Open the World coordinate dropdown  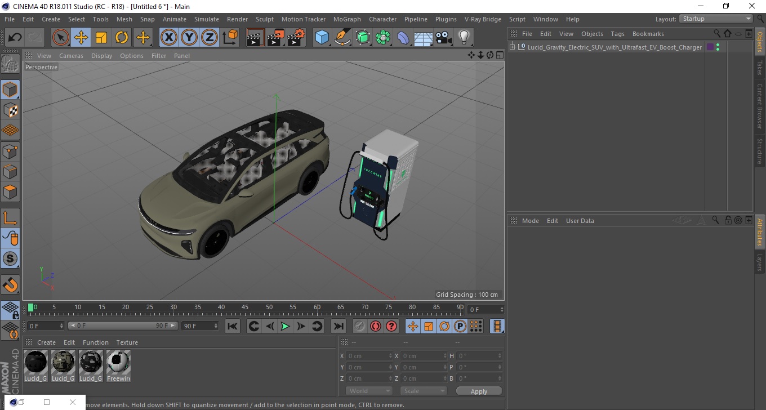tap(369, 391)
